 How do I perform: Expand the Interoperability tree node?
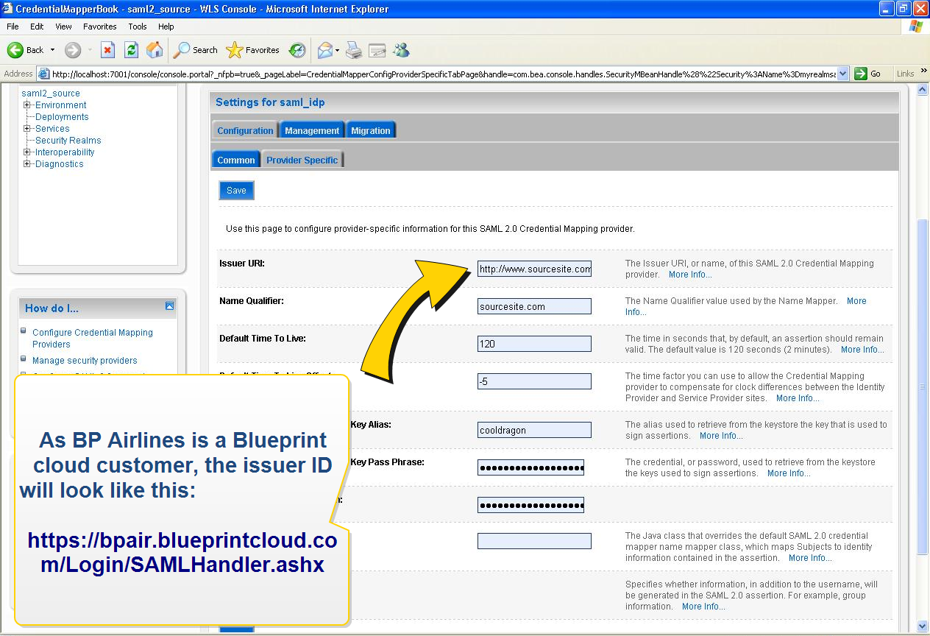point(27,152)
